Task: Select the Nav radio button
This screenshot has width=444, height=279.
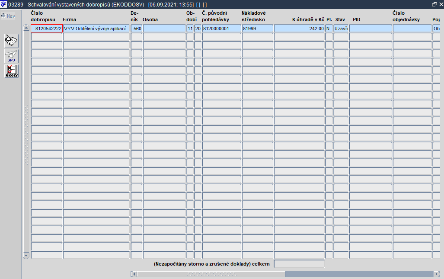Action: coord(3,16)
